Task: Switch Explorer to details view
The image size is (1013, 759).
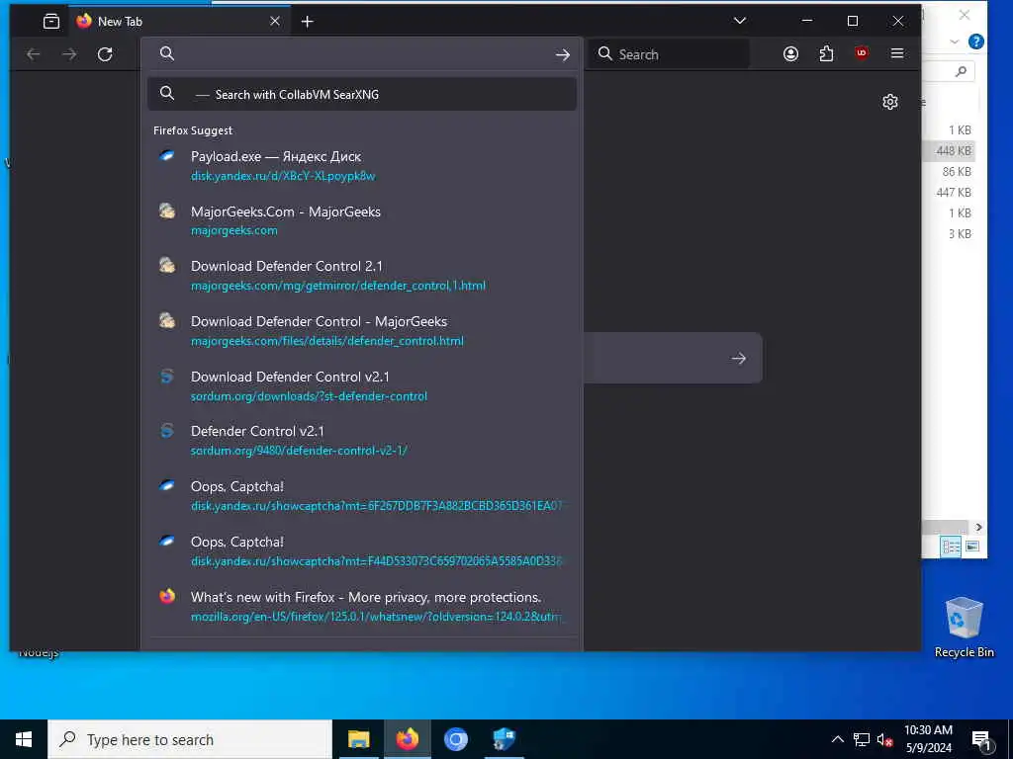Action: point(951,547)
